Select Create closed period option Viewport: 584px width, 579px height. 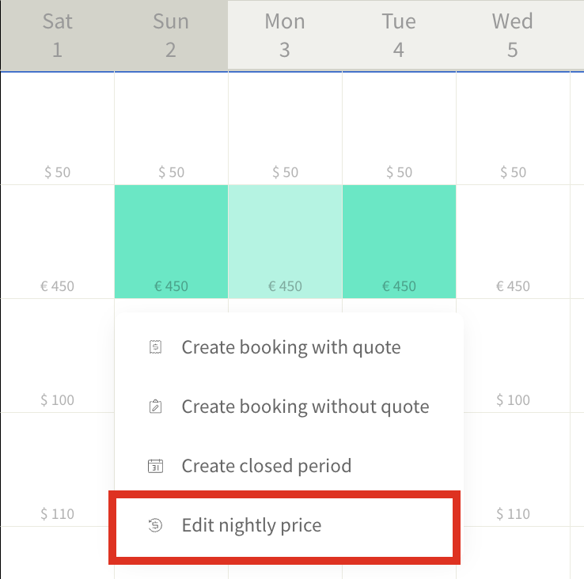pos(266,466)
